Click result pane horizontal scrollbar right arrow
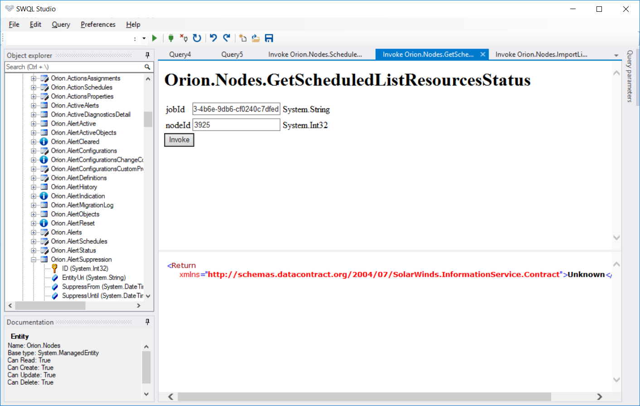 pos(599,397)
